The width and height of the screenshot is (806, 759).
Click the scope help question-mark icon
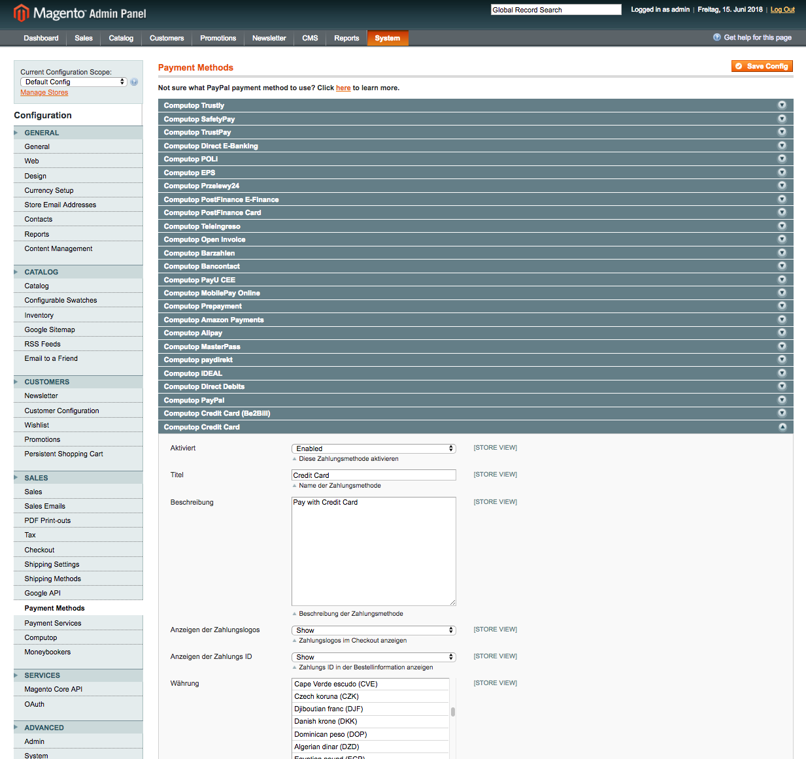point(134,82)
